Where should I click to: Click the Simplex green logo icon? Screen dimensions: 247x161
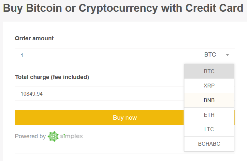pyautogui.click(x=53, y=136)
